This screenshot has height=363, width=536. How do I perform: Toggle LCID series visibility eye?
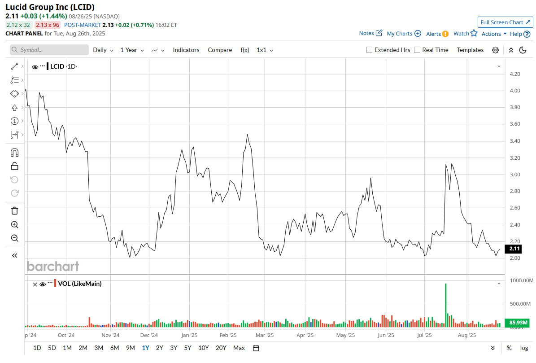[x=35, y=67]
